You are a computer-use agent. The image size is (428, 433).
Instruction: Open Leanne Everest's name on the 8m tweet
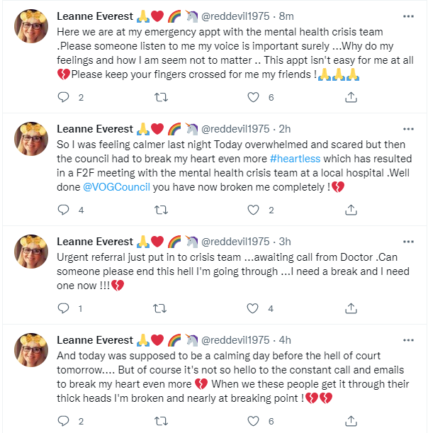[x=95, y=16]
